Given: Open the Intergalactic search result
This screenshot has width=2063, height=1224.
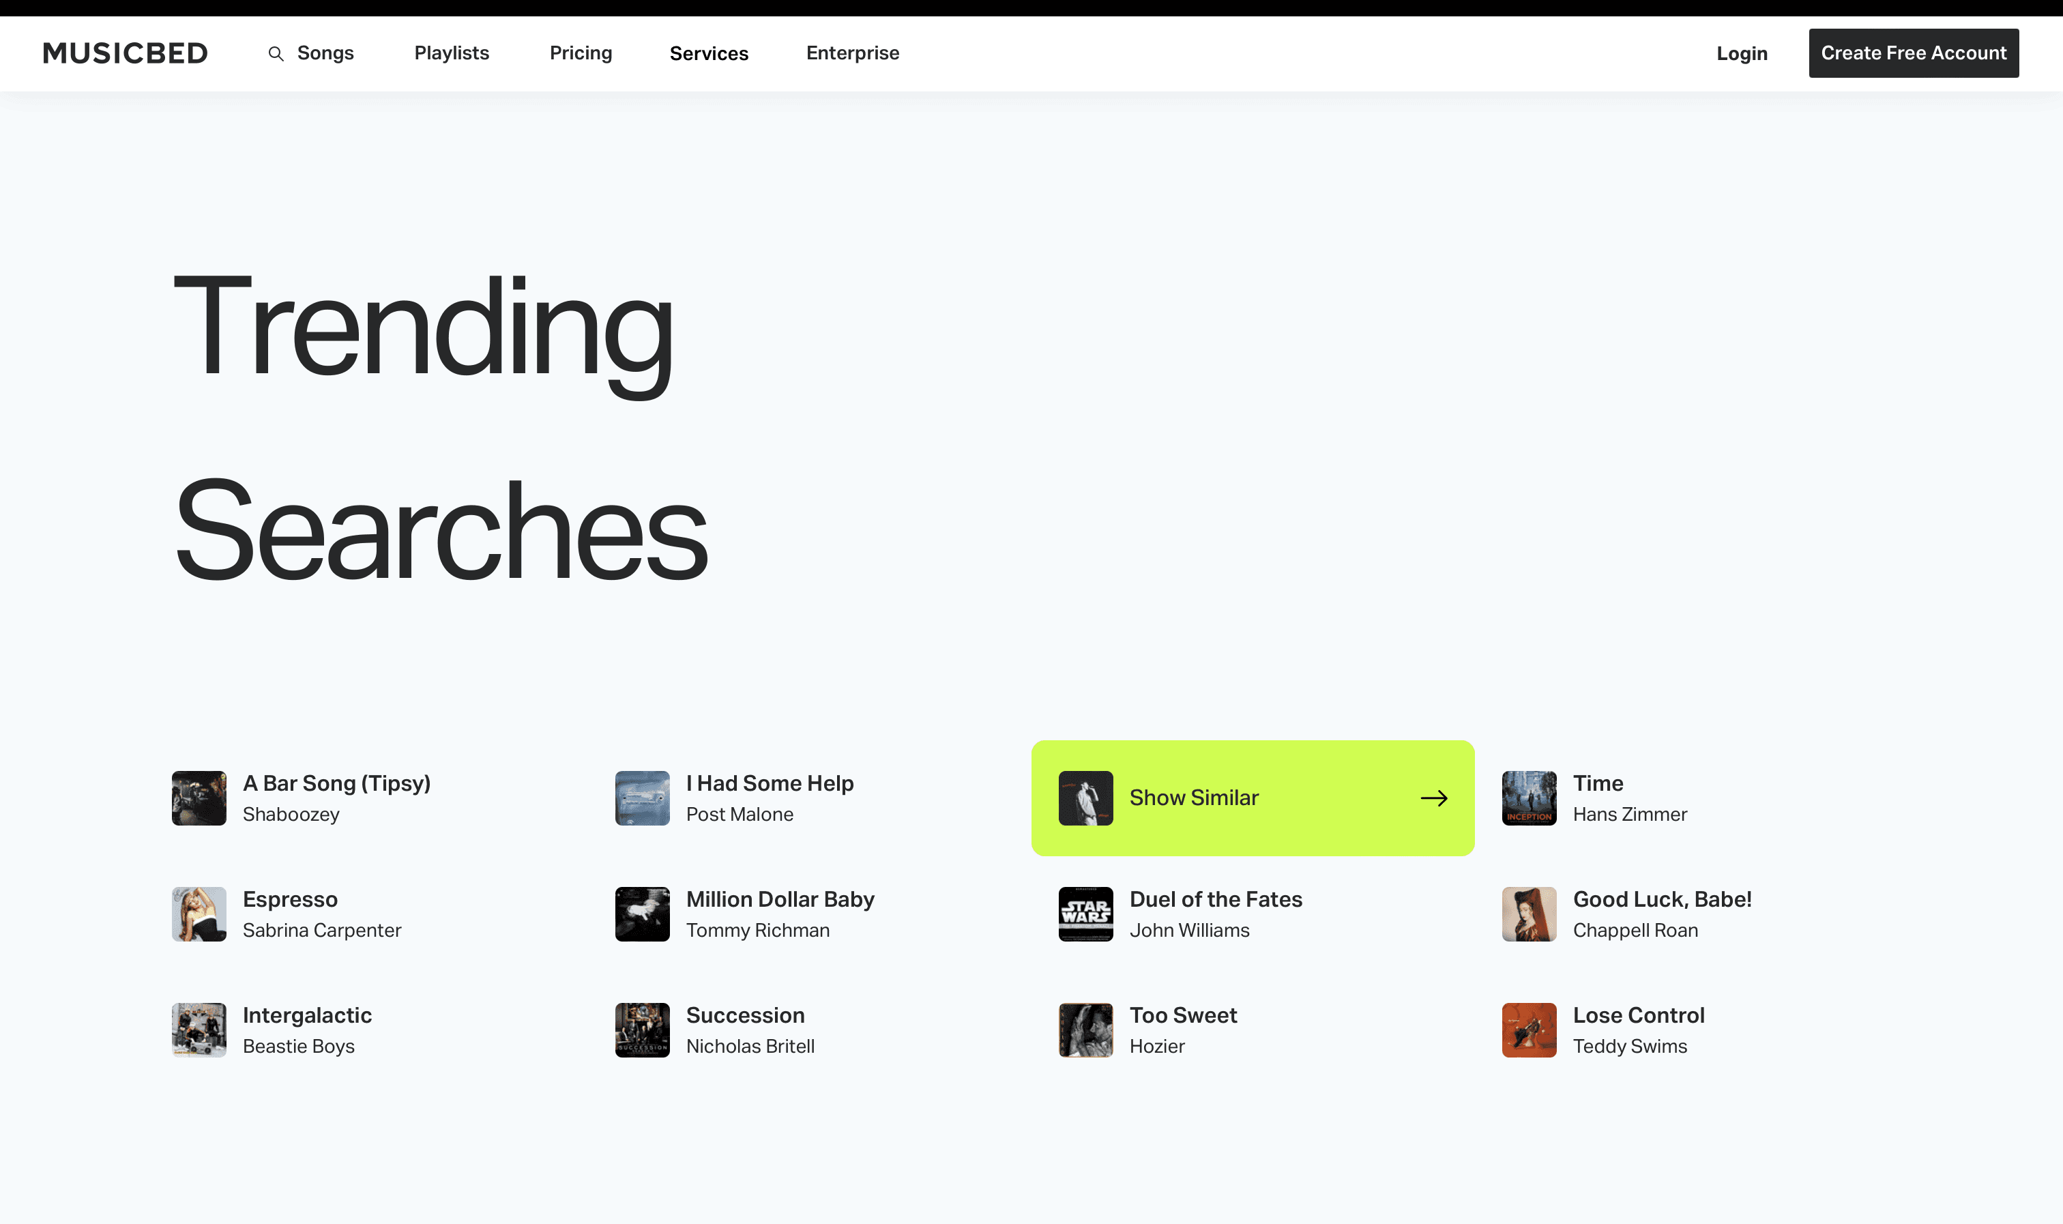Looking at the screenshot, I should click(308, 1015).
